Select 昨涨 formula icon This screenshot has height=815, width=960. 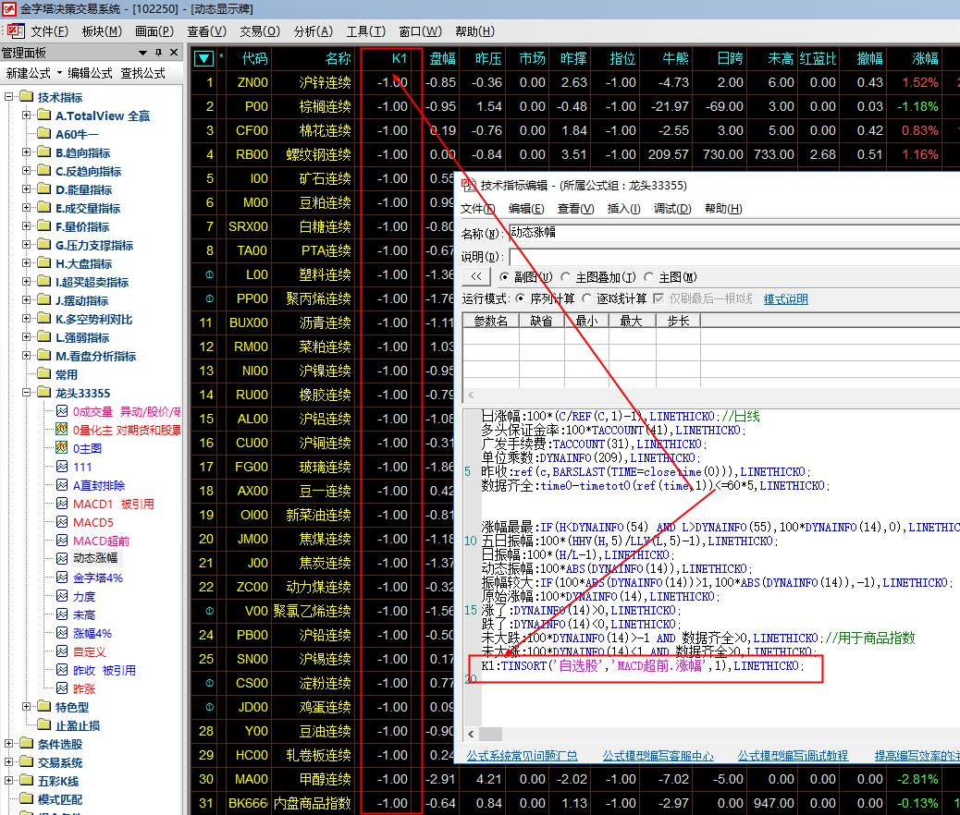click(62, 688)
